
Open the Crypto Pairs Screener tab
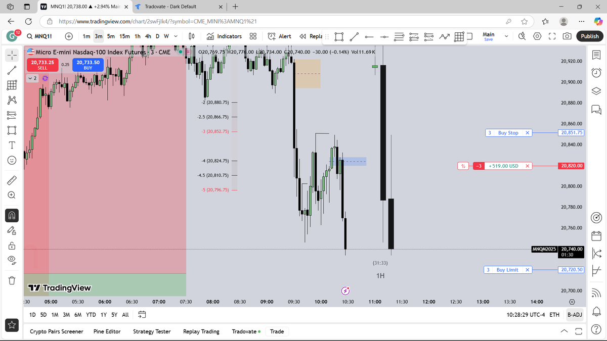[57, 331]
